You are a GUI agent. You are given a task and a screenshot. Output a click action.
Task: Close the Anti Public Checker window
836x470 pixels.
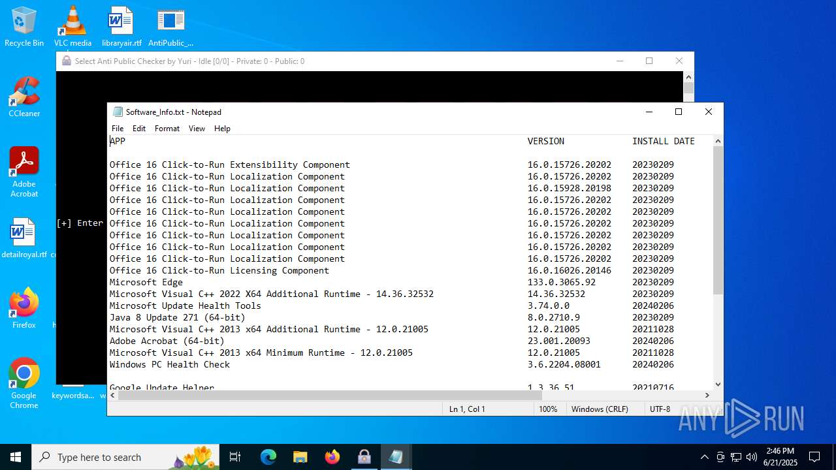point(679,61)
